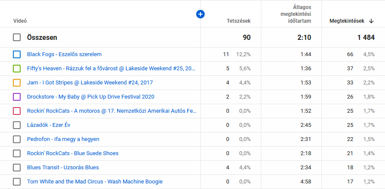Open Jam - I Got Stripes video link
Screen dimensions: 385x189
click(90, 83)
